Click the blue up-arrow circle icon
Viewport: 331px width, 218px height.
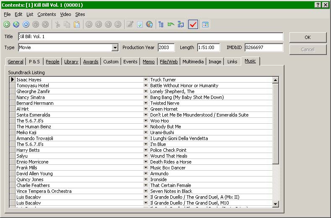26,24
